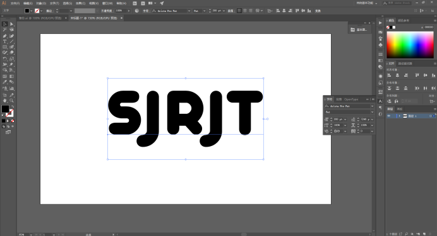This screenshot has height=236, width=437.
Task: Open the 效果(C) menu
Action: pos(81,3)
